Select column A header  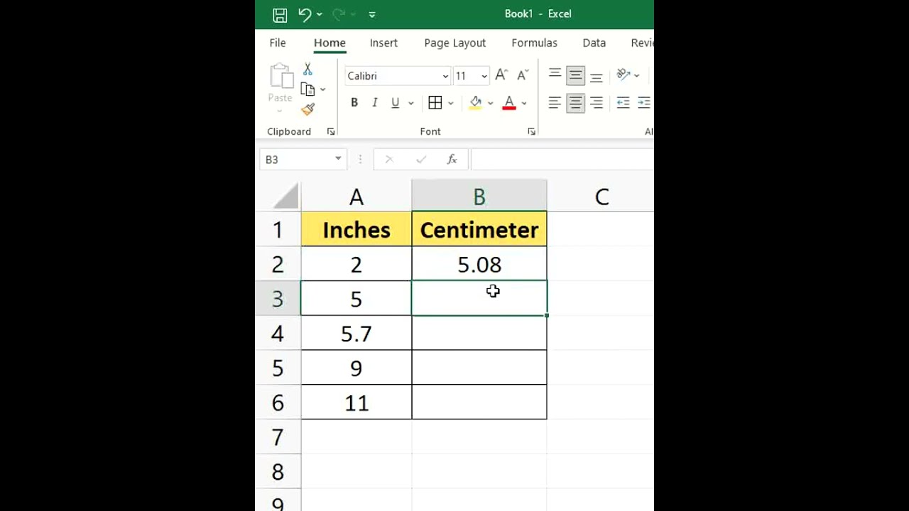[x=356, y=197]
